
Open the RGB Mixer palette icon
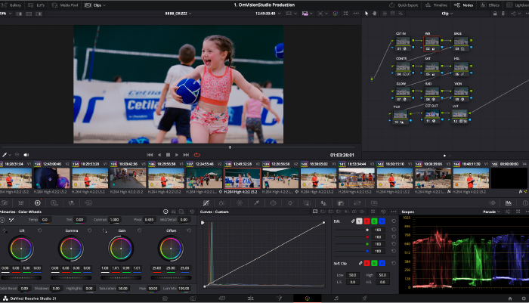coord(71,203)
